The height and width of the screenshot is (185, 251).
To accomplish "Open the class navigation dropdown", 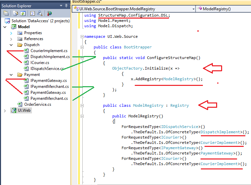I will point(193,9).
